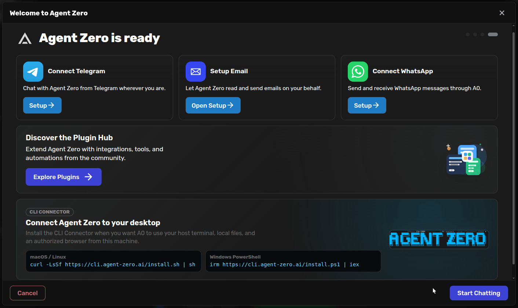Click Start Chatting

tap(479, 293)
